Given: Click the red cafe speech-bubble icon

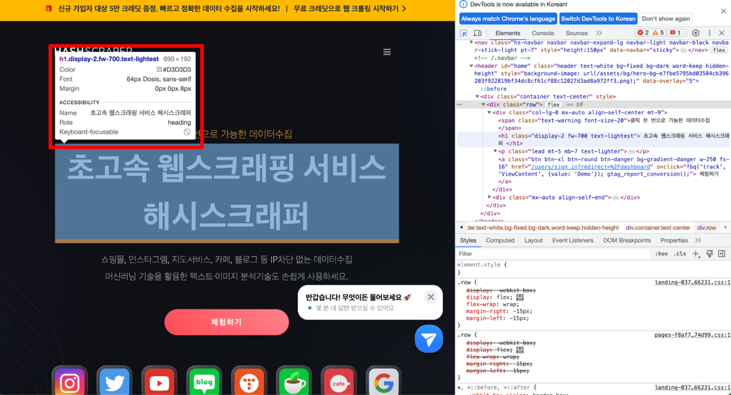Looking at the screenshot, I should click(339, 383).
